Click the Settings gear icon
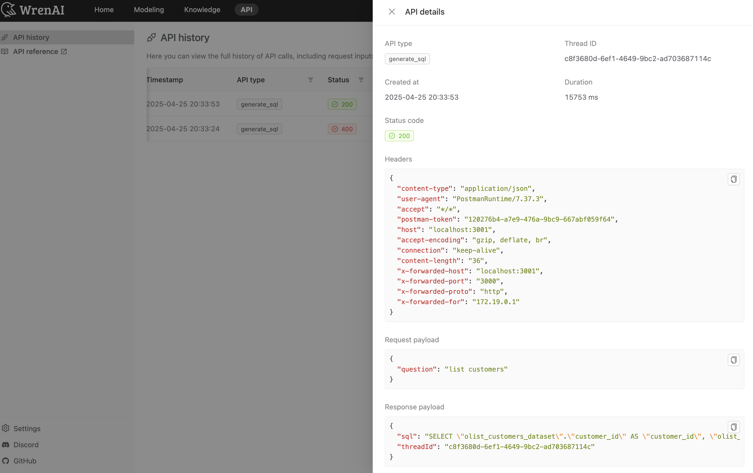 tap(6, 428)
